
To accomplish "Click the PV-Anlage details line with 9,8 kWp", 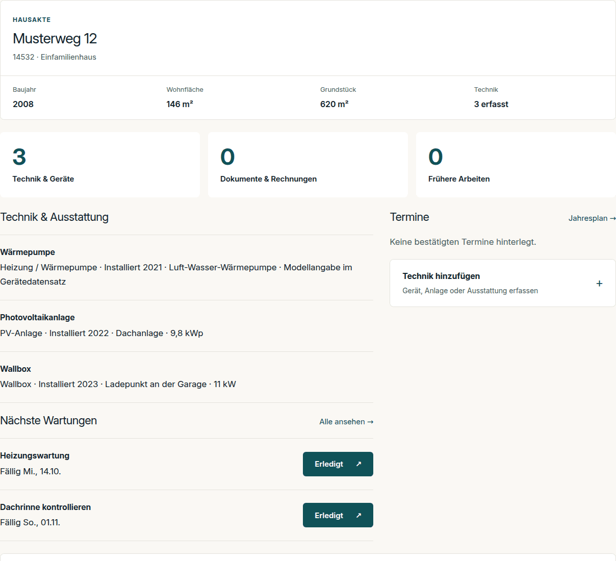I will [x=101, y=333].
